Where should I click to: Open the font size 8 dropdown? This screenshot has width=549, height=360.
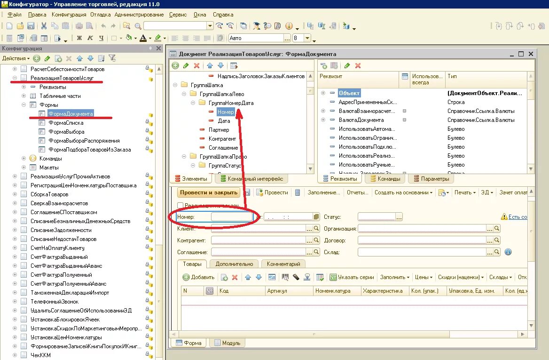(x=307, y=38)
